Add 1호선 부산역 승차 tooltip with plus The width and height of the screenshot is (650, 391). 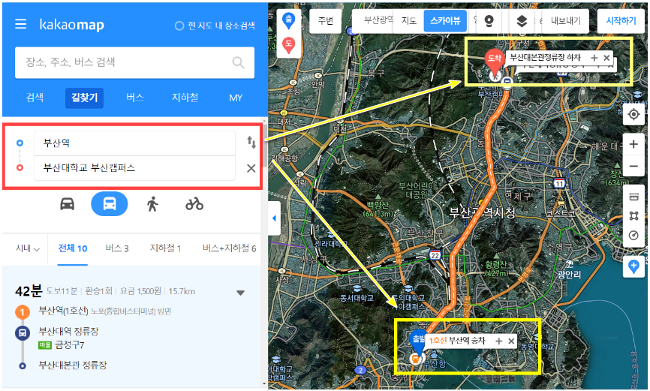click(499, 341)
